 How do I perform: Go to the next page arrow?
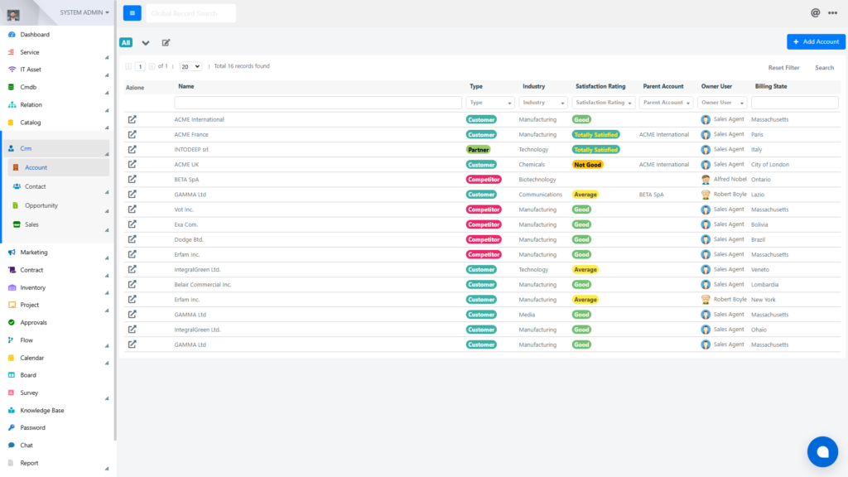pos(152,66)
